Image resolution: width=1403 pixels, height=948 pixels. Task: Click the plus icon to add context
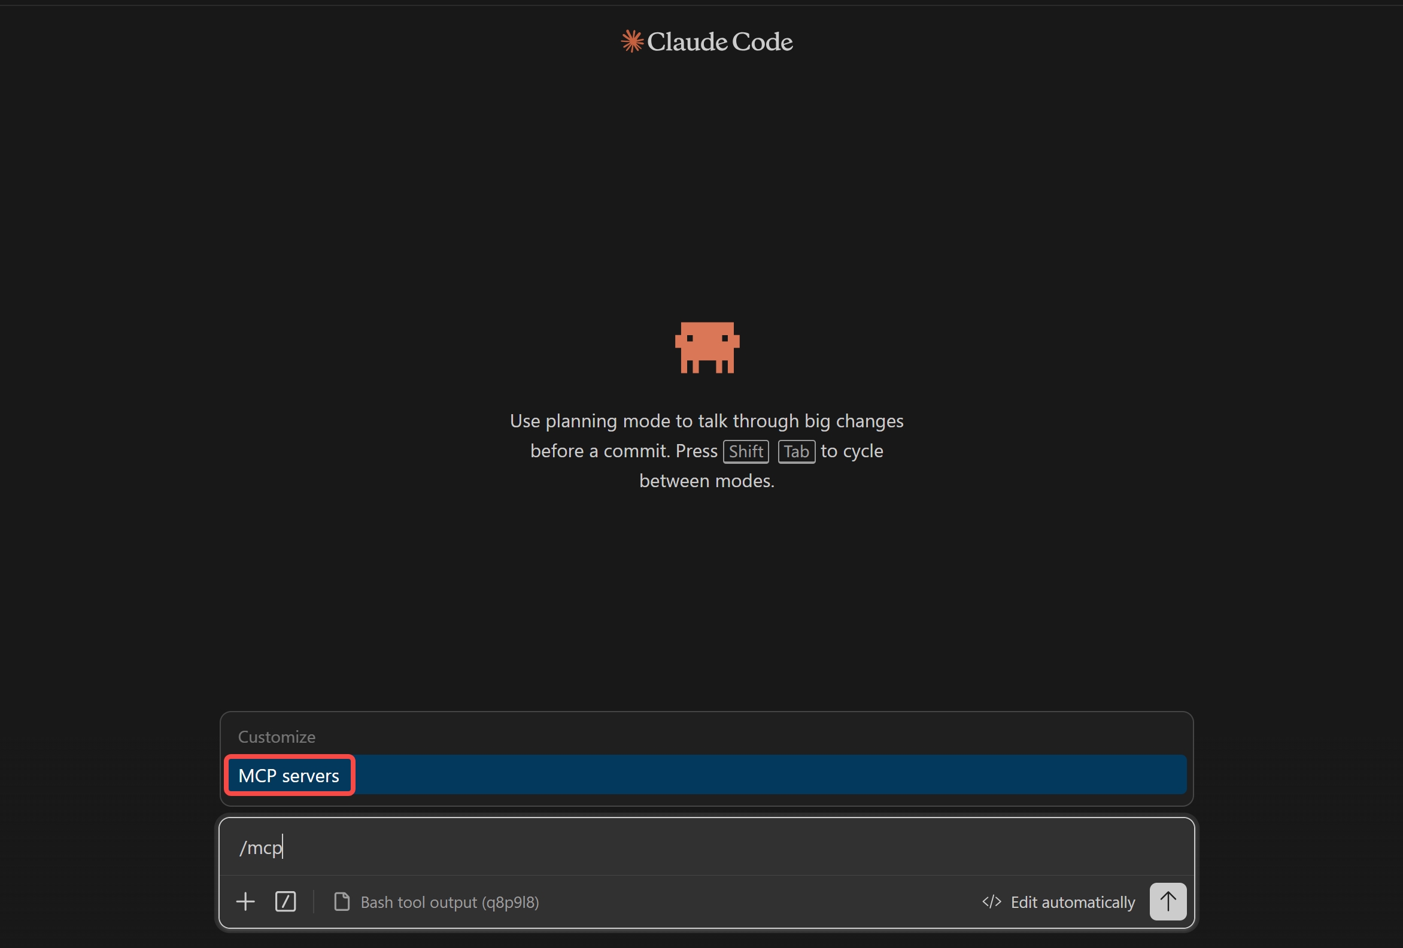point(245,901)
